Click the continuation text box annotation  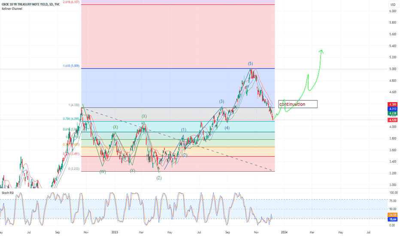(298, 104)
